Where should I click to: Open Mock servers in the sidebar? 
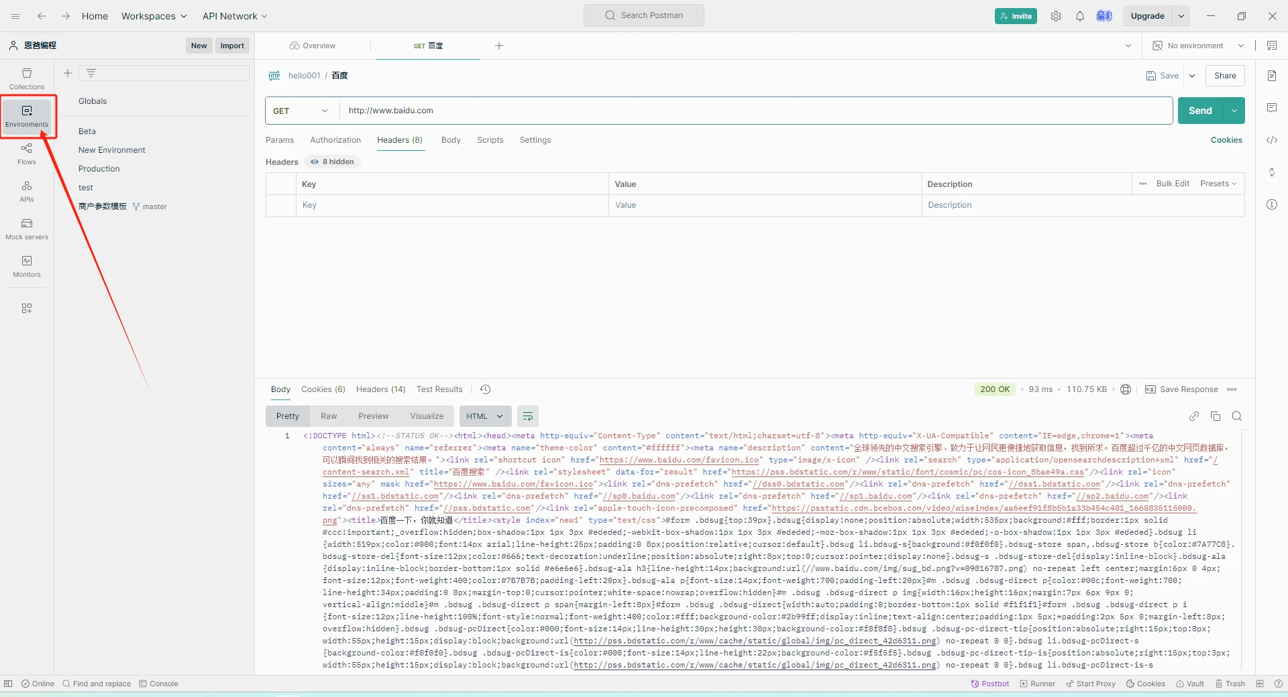27,229
